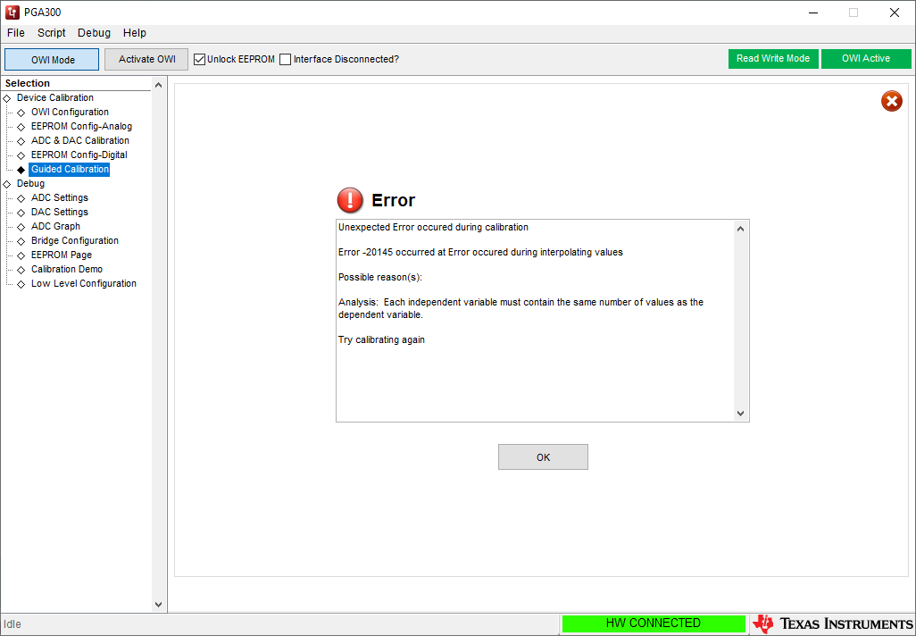Screen dimensions: 916x636
Task: Open the Help menu
Action: 134,33
